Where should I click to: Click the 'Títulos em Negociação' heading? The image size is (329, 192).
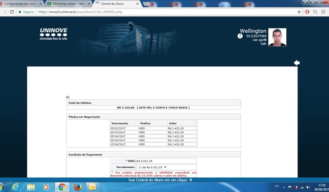coord(84,117)
